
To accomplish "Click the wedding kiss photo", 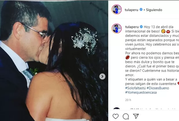I will pos(54,61).
